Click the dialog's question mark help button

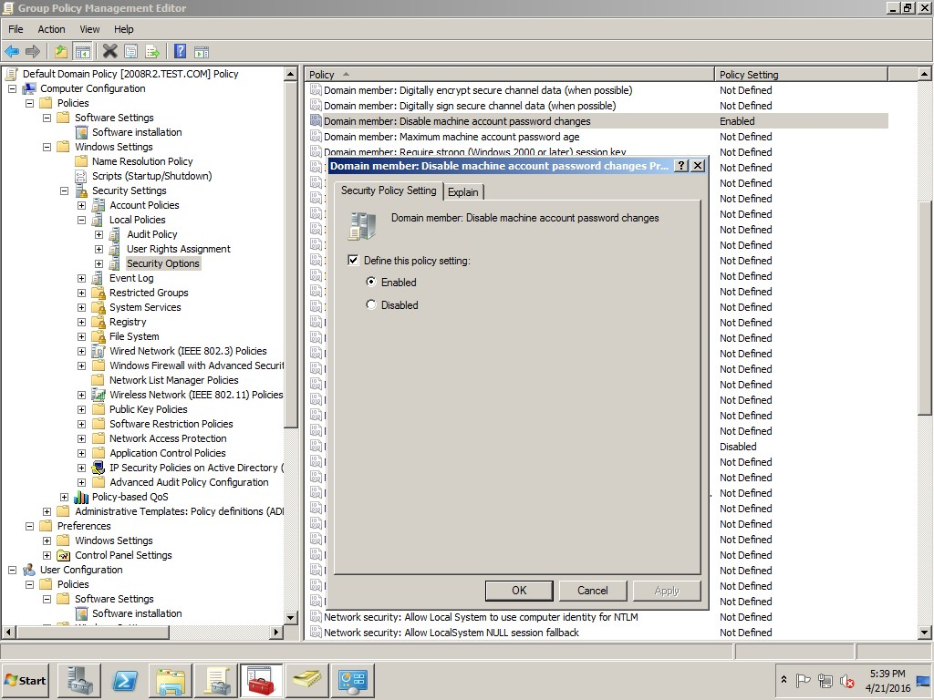pyautogui.click(x=681, y=166)
